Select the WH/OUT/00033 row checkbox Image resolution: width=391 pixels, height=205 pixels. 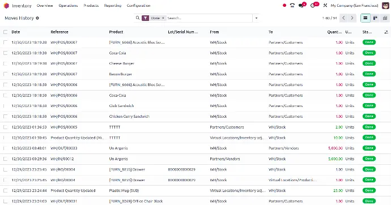point(6,148)
